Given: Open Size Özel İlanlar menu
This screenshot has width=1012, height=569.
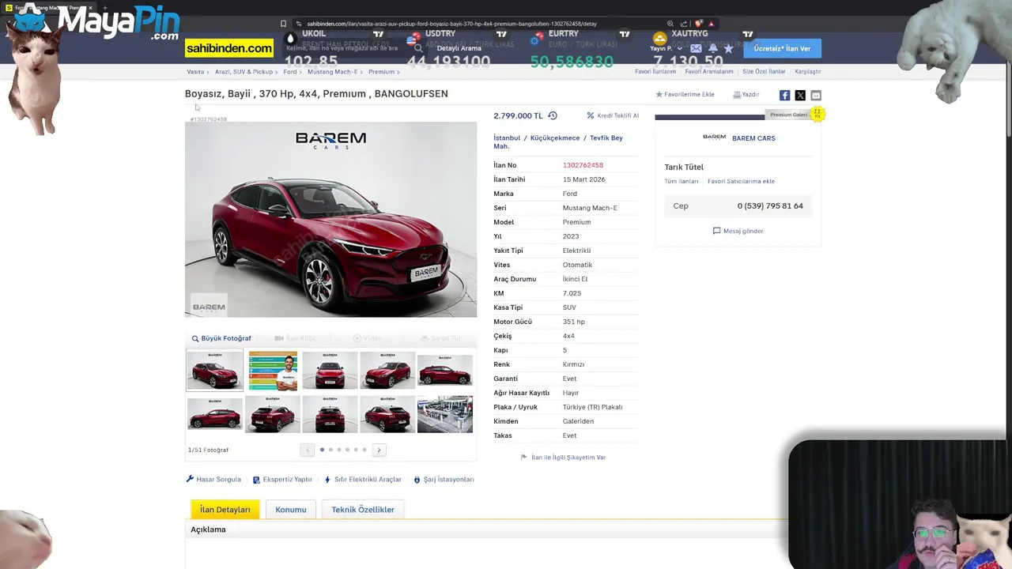Looking at the screenshot, I should tap(764, 72).
